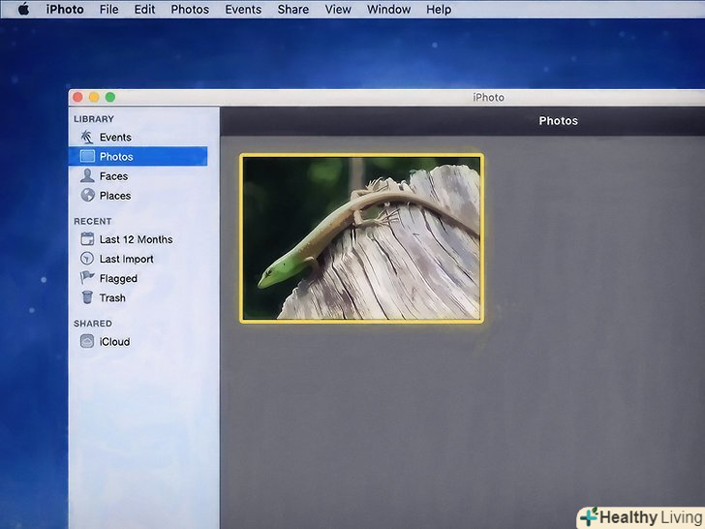This screenshot has width=705, height=529.
Task: Select Photos in the Library sidebar
Action: 116,157
